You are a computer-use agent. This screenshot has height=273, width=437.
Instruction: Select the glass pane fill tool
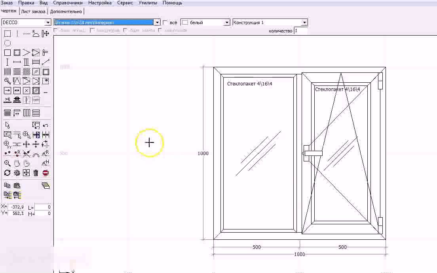coord(36,72)
